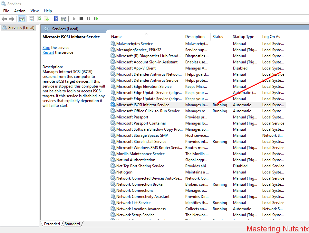
Task: Click the Stop service link
Action: tap(46, 47)
